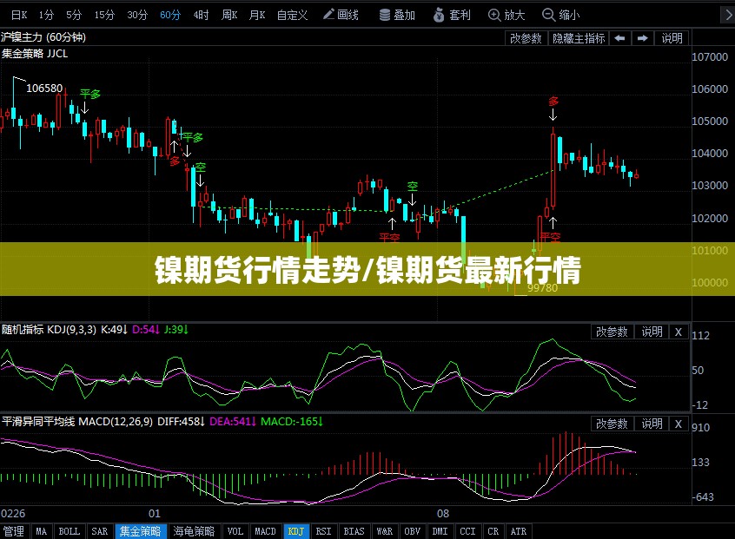The height and width of the screenshot is (539, 735).
Task: Click the 106580 high price label
Action: coord(44,88)
